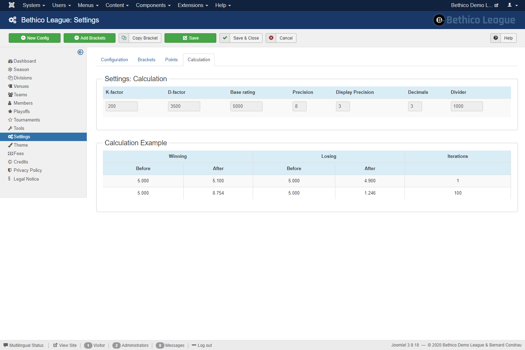
Task: Open the user account dropdown
Action: (512, 5)
